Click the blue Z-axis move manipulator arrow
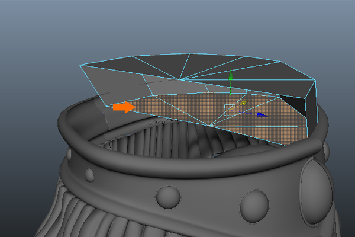The width and height of the screenshot is (355, 237). pyautogui.click(x=263, y=115)
